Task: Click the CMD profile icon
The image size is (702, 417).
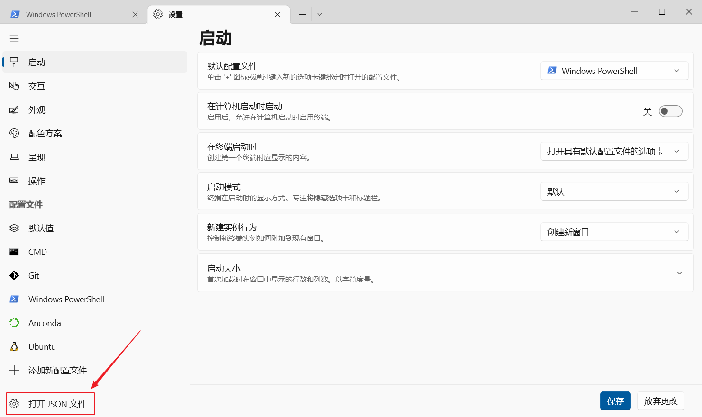Action: [x=14, y=252]
